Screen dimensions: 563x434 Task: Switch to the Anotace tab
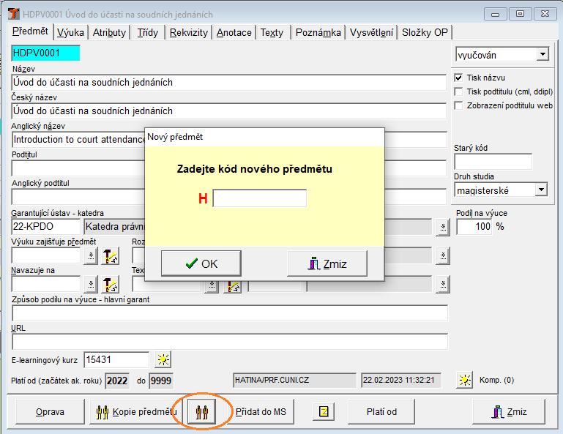234,32
